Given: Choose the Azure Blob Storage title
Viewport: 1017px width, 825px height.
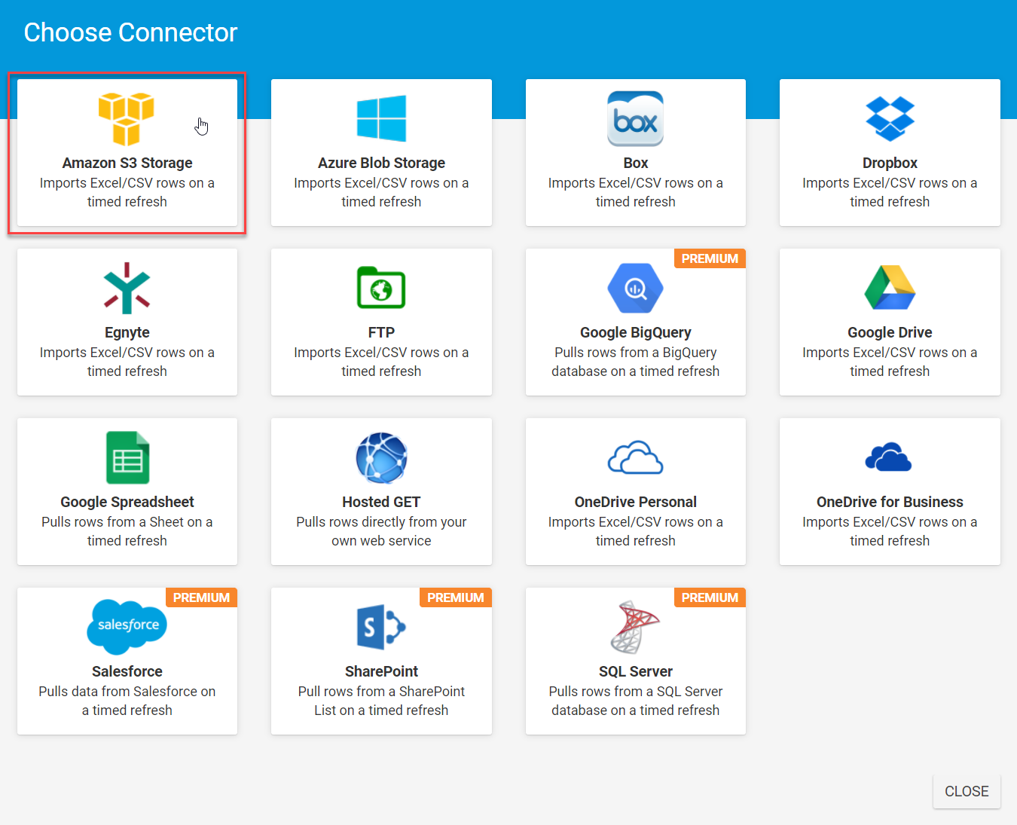Looking at the screenshot, I should 381,163.
